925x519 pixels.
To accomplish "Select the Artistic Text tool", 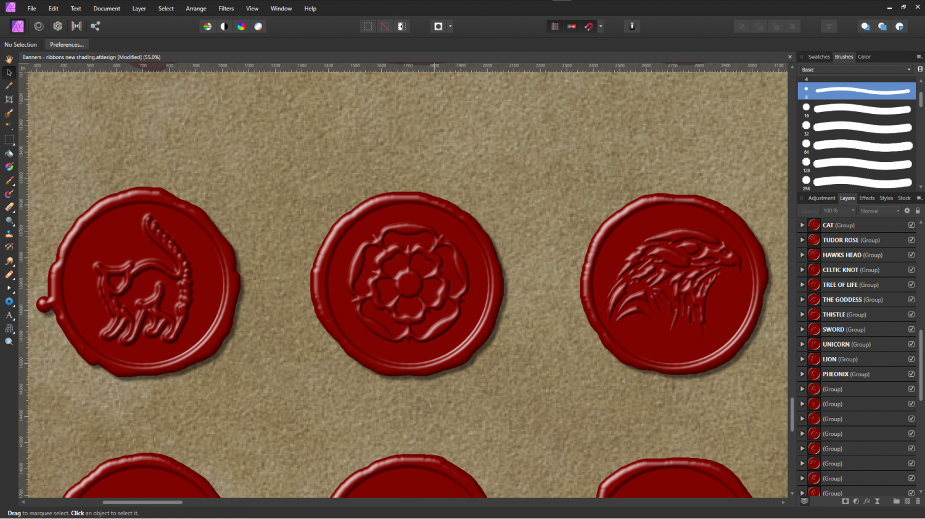I will (9, 315).
